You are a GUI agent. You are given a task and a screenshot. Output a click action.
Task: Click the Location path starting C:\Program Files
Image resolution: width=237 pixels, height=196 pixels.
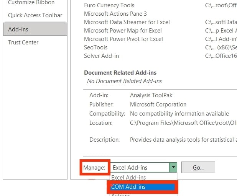pos(183,123)
